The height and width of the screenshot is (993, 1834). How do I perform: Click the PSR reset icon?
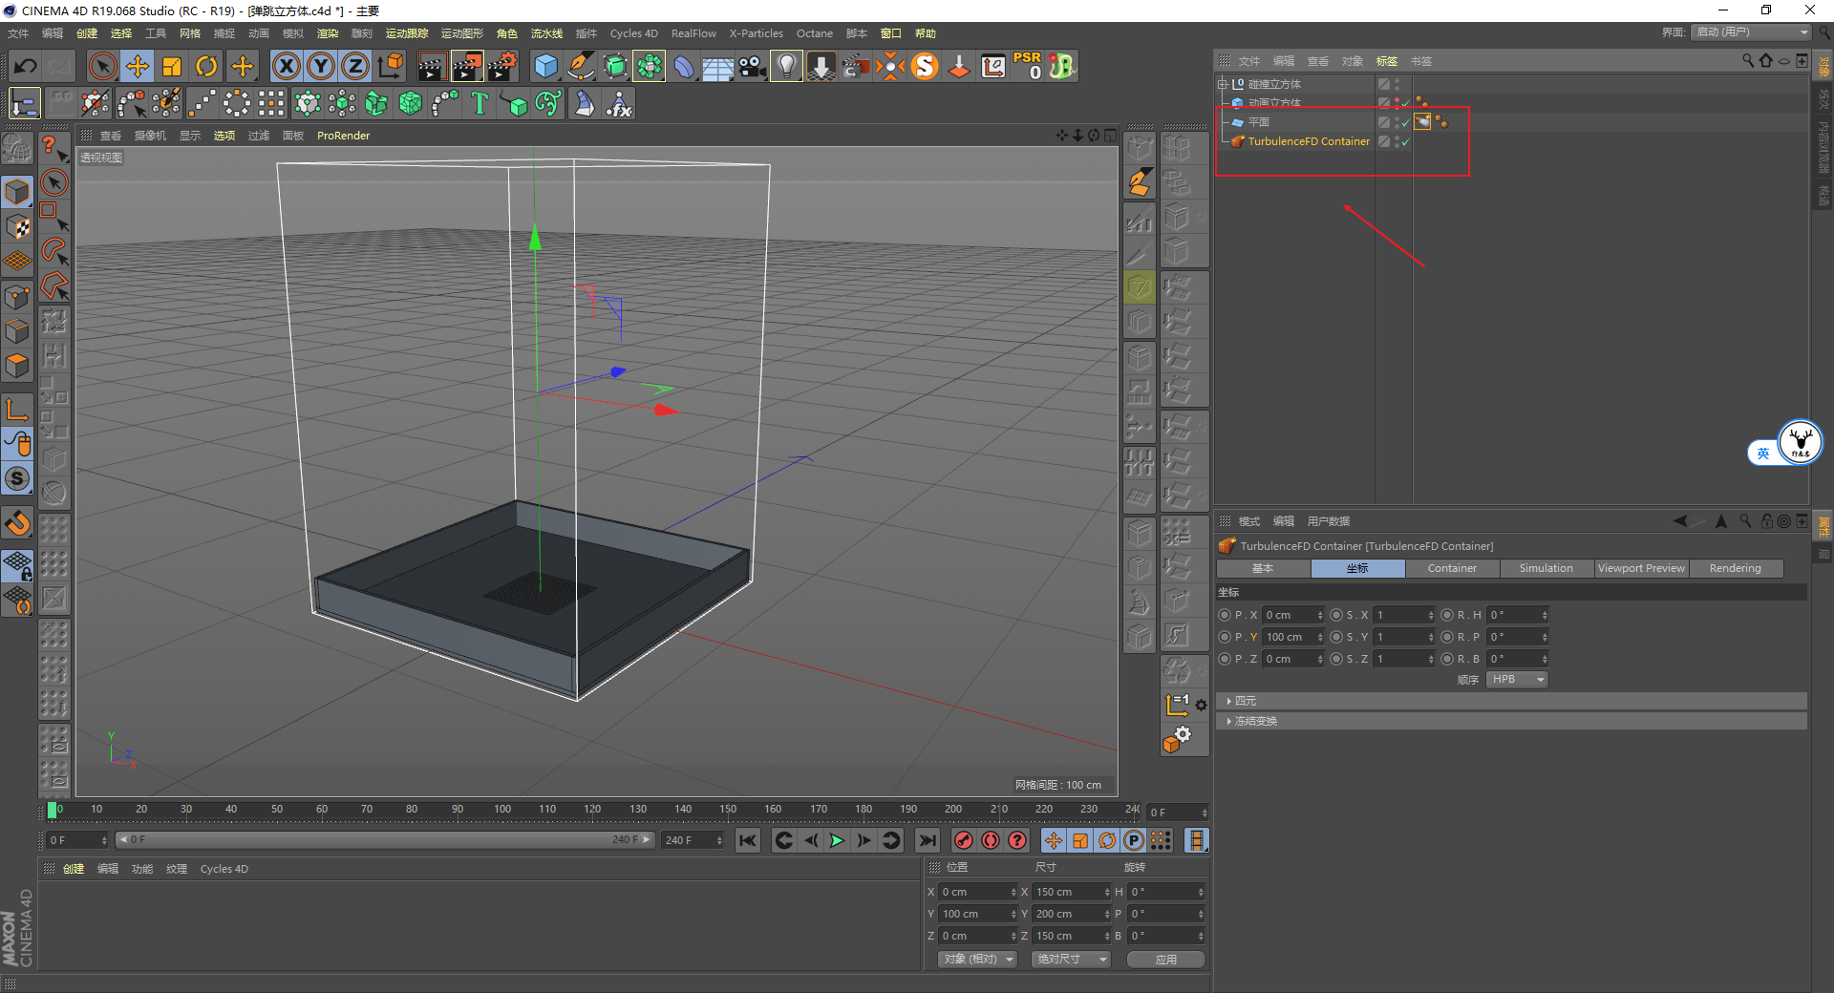[1028, 66]
